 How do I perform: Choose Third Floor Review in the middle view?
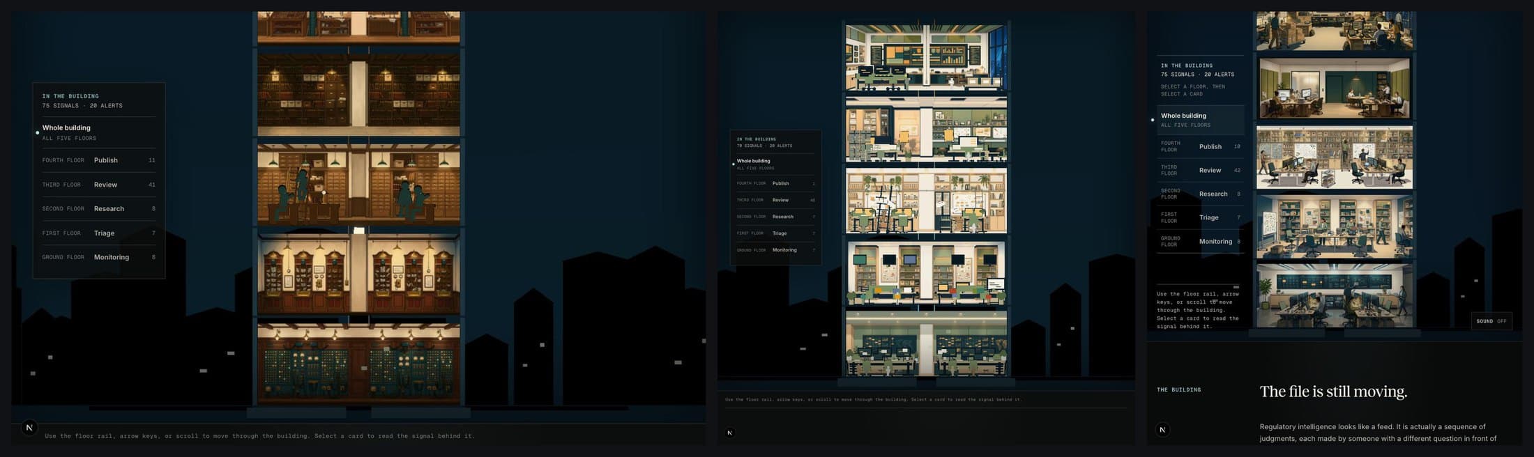point(775,200)
